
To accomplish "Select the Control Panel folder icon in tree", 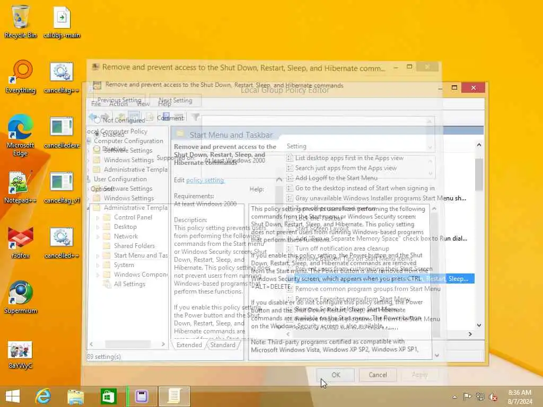I will pyautogui.click(x=107, y=217).
